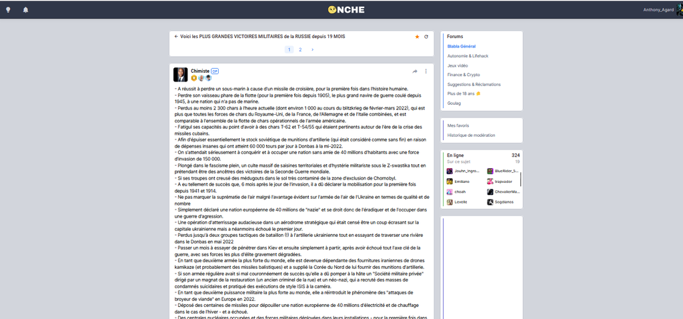Viewport: 683px width, 319px height.
Task: Open Anthony_Agard profile avatar
Action: pyautogui.click(x=680, y=9)
